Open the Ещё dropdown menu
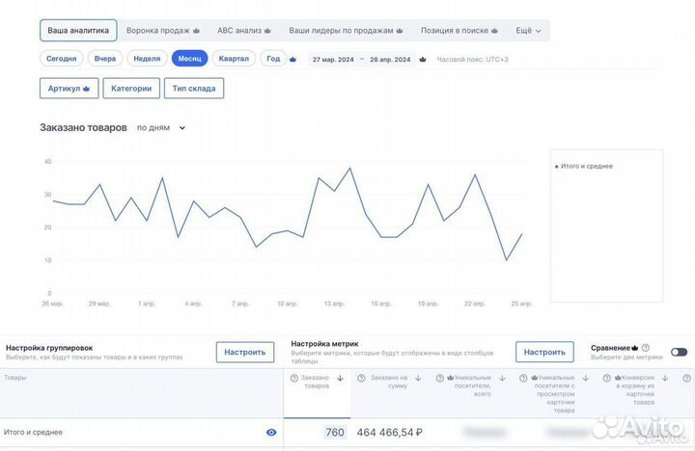Image resolution: width=695 pixels, height=451 pixels. (528, 31)
